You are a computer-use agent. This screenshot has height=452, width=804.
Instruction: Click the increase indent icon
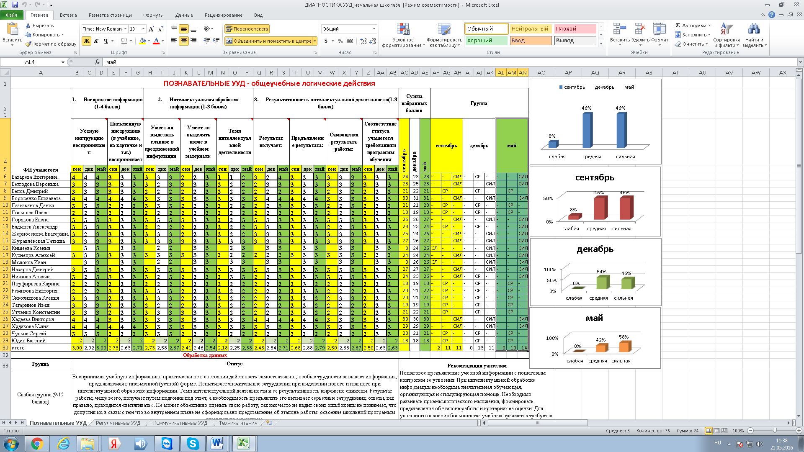click(216, 41)
